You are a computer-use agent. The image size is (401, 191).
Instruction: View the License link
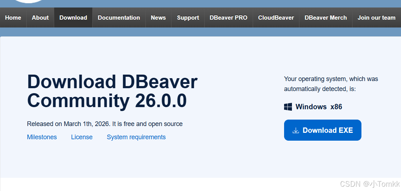82,137
